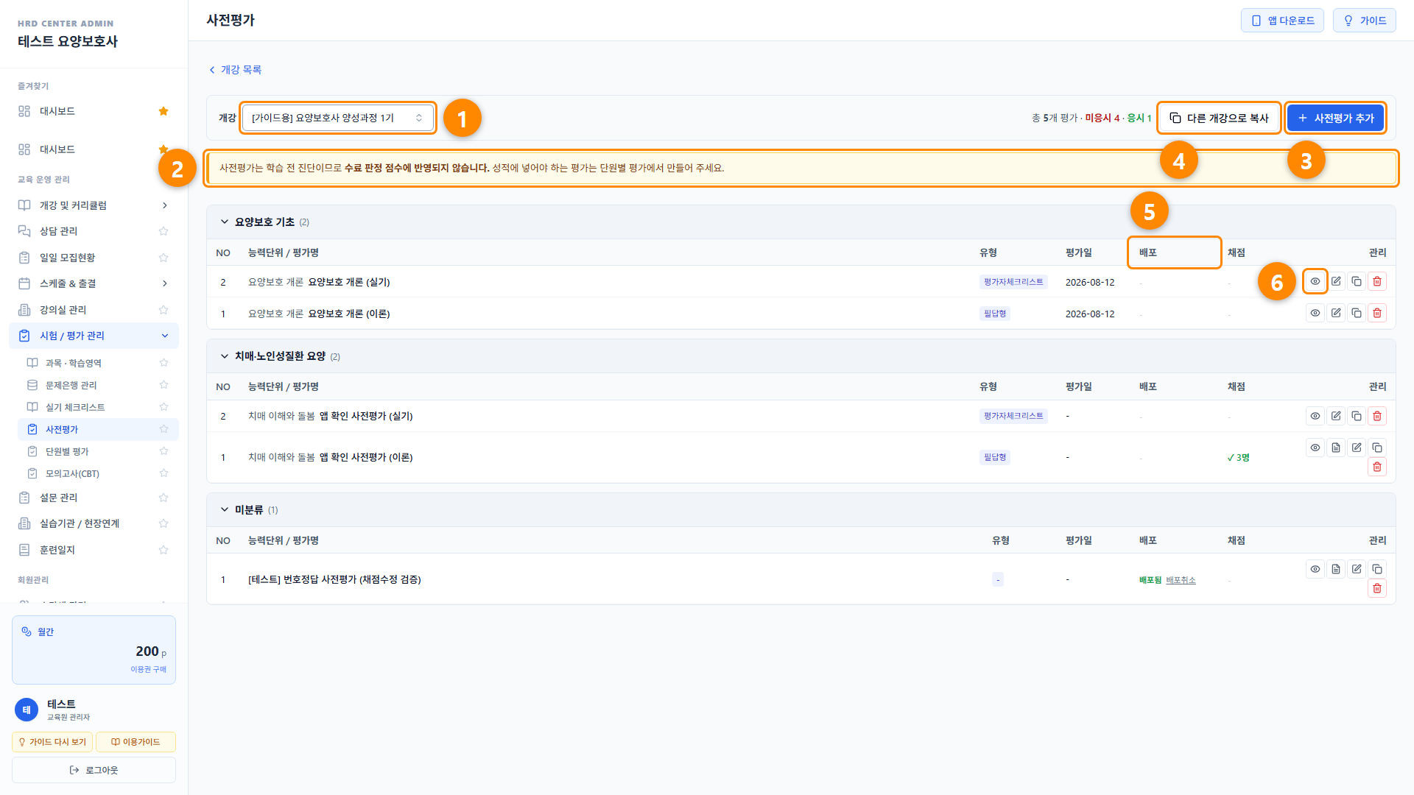Edit 요양보호 개론 (실기) evaluation
The width and height of the screenshot is (1414, 795).
(x=1335, y=281)
